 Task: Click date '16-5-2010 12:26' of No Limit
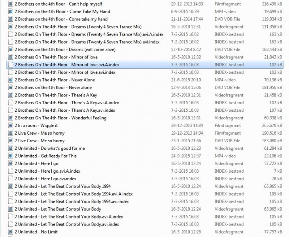(186, 232)
